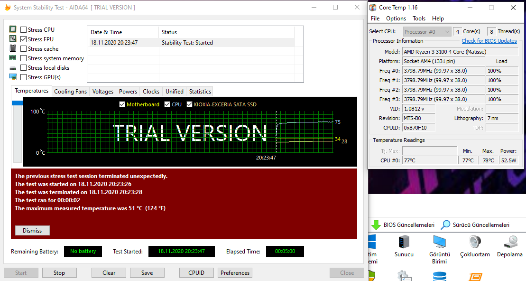Screen dimensions: 526x281
Task: Enable the Stress CPU checkbox
Action: 24,29
